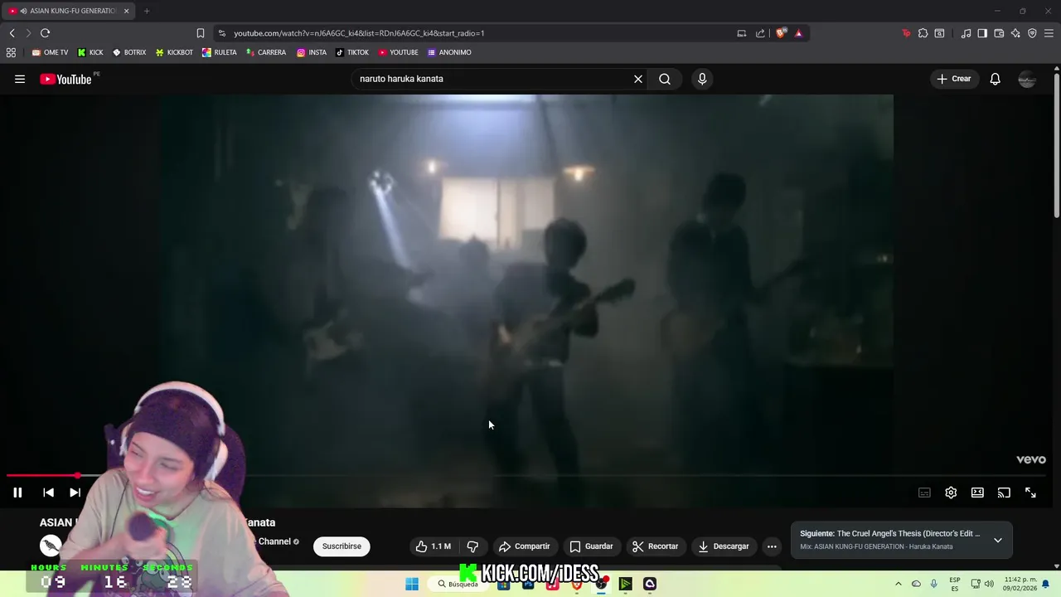Image resolution: width=1061 pixels, height=597 pixels.
Task: Open the KICK bookmark
Action: tap(90, 52)
